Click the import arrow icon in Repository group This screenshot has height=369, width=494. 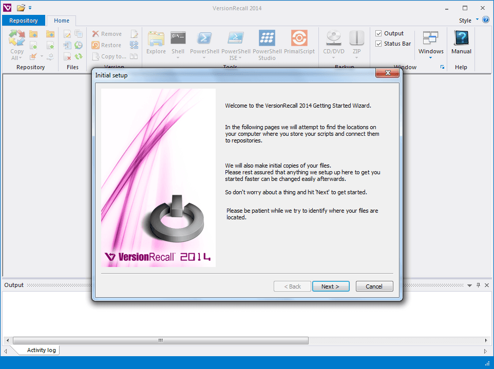[33, 56]
